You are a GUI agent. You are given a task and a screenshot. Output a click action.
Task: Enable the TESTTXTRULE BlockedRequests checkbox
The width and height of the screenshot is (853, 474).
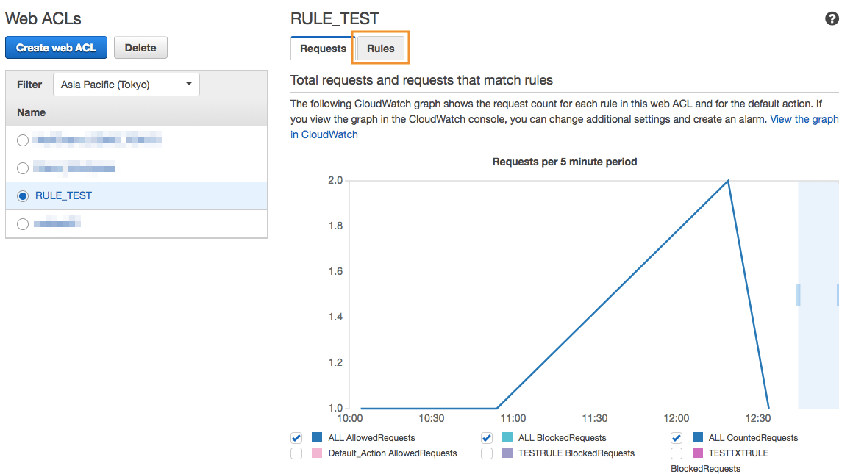[677, 453]
